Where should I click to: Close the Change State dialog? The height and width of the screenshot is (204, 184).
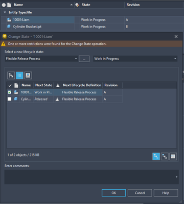176,37
